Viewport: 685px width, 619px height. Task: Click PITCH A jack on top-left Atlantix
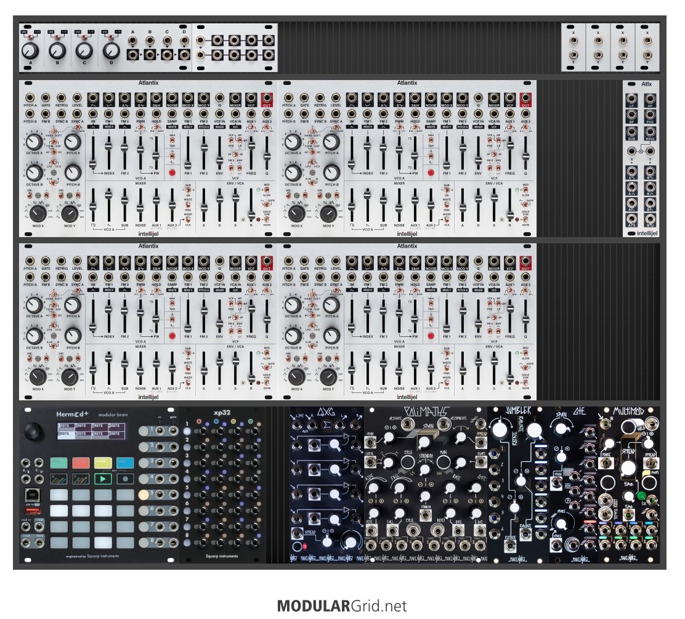click(x=30, y=98)
